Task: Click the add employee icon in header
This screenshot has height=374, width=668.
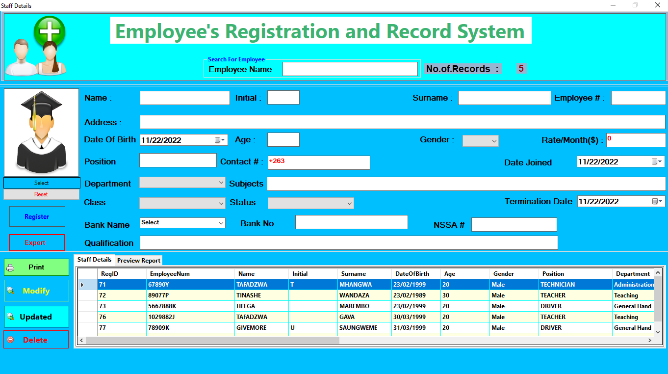Action: (35, 46)
